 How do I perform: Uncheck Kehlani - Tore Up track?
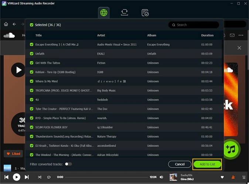coord(32,72)
